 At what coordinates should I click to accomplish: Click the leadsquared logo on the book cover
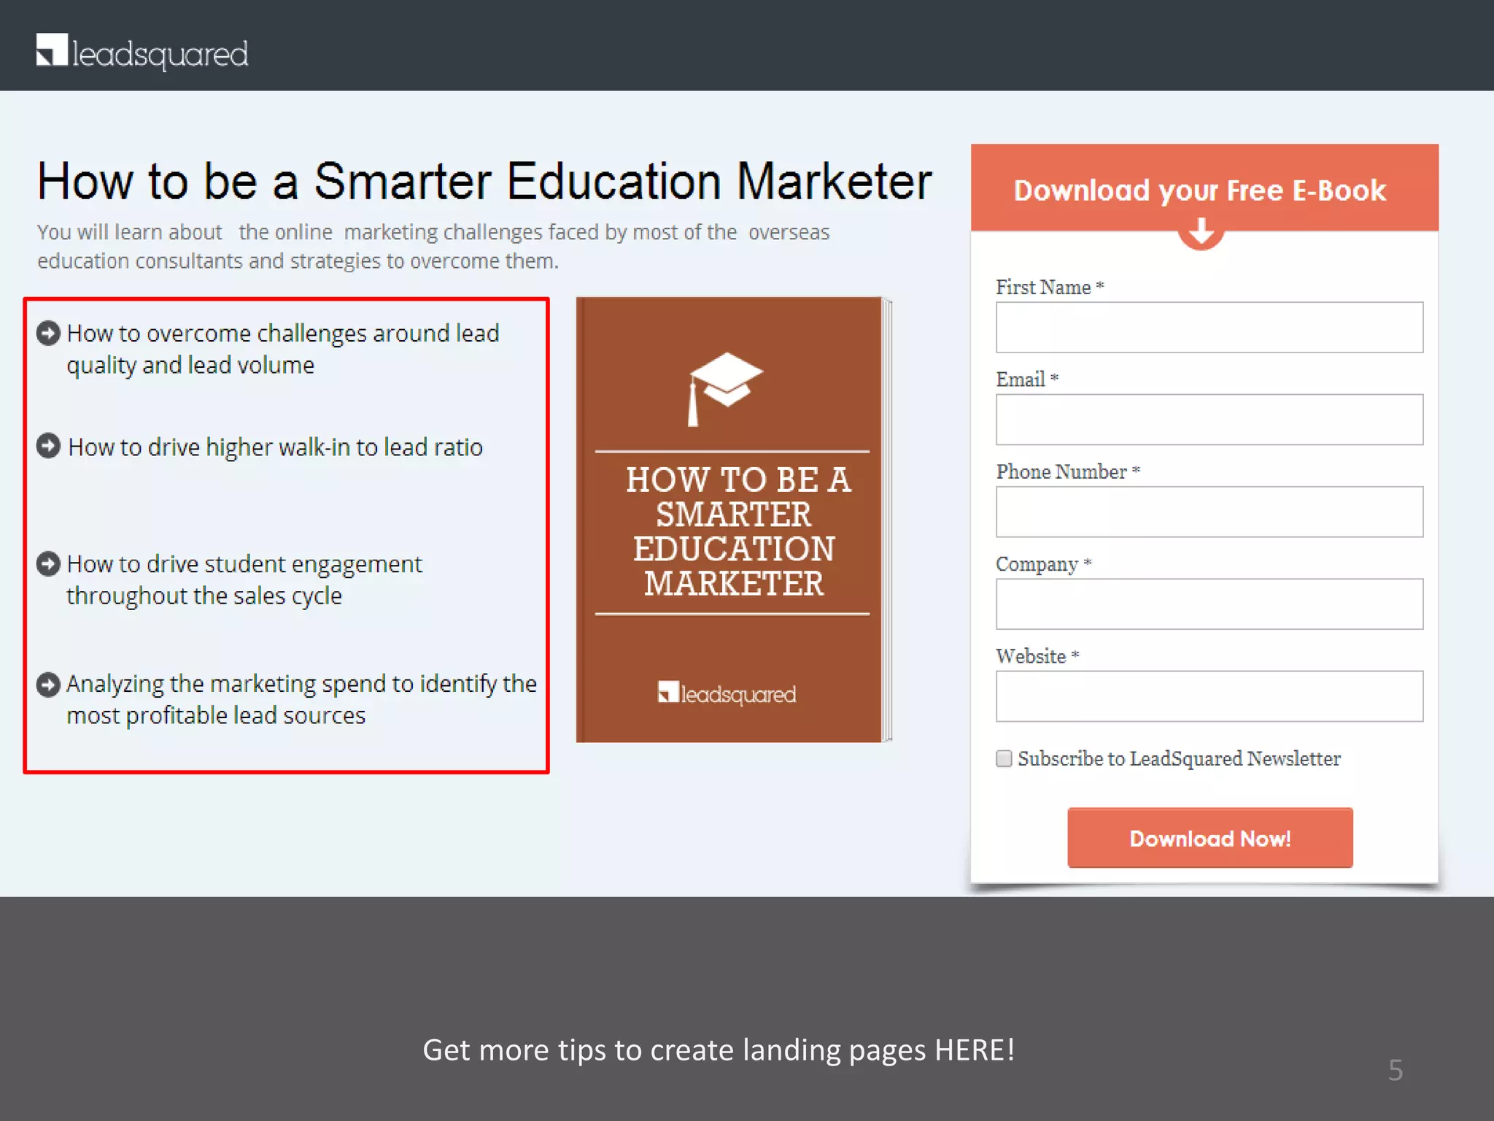(x=727, y=693)
